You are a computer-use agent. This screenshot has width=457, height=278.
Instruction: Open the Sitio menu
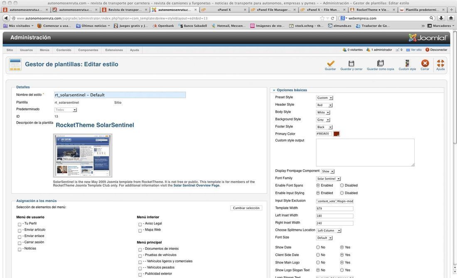tap(10, 50)
